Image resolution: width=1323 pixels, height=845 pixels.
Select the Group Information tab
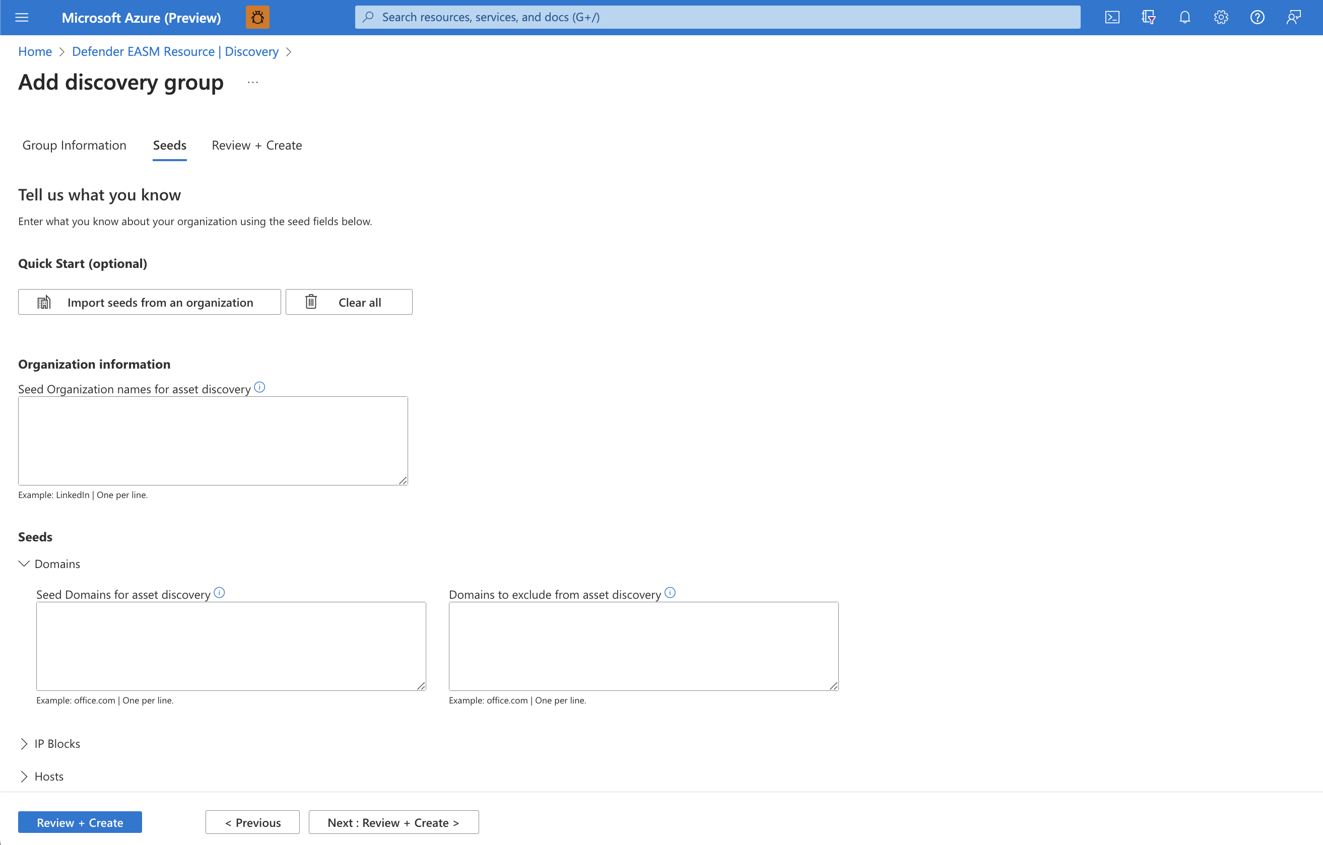(x=74, y=145)
